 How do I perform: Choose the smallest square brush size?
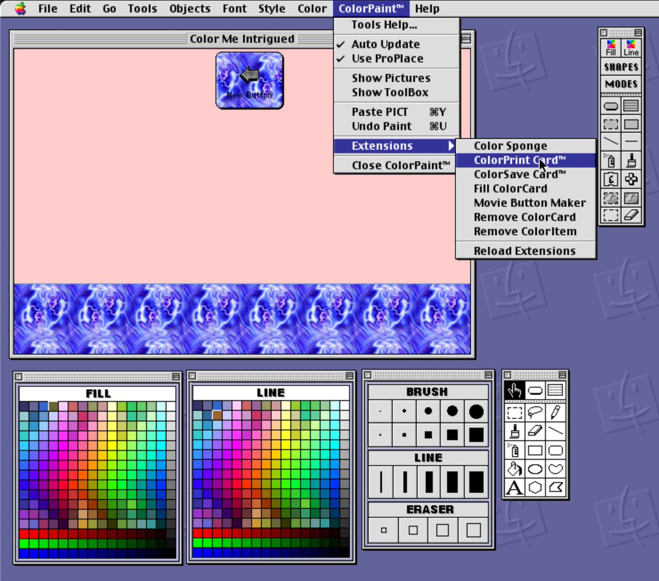pyautogui.click(x=380, y=435)
